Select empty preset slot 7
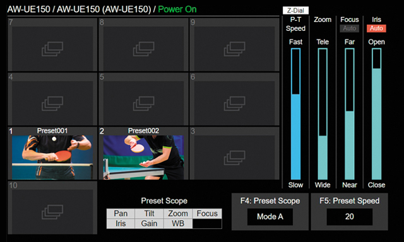The height and width of the screenshot is (242, 404). click(52, 45)
